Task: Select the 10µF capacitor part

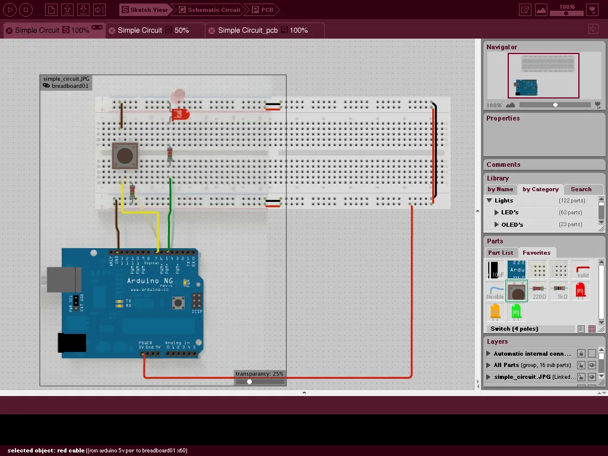Action: point(495,270)
